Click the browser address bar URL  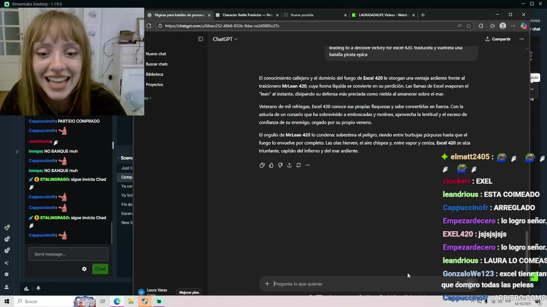[x=222, y=26]
